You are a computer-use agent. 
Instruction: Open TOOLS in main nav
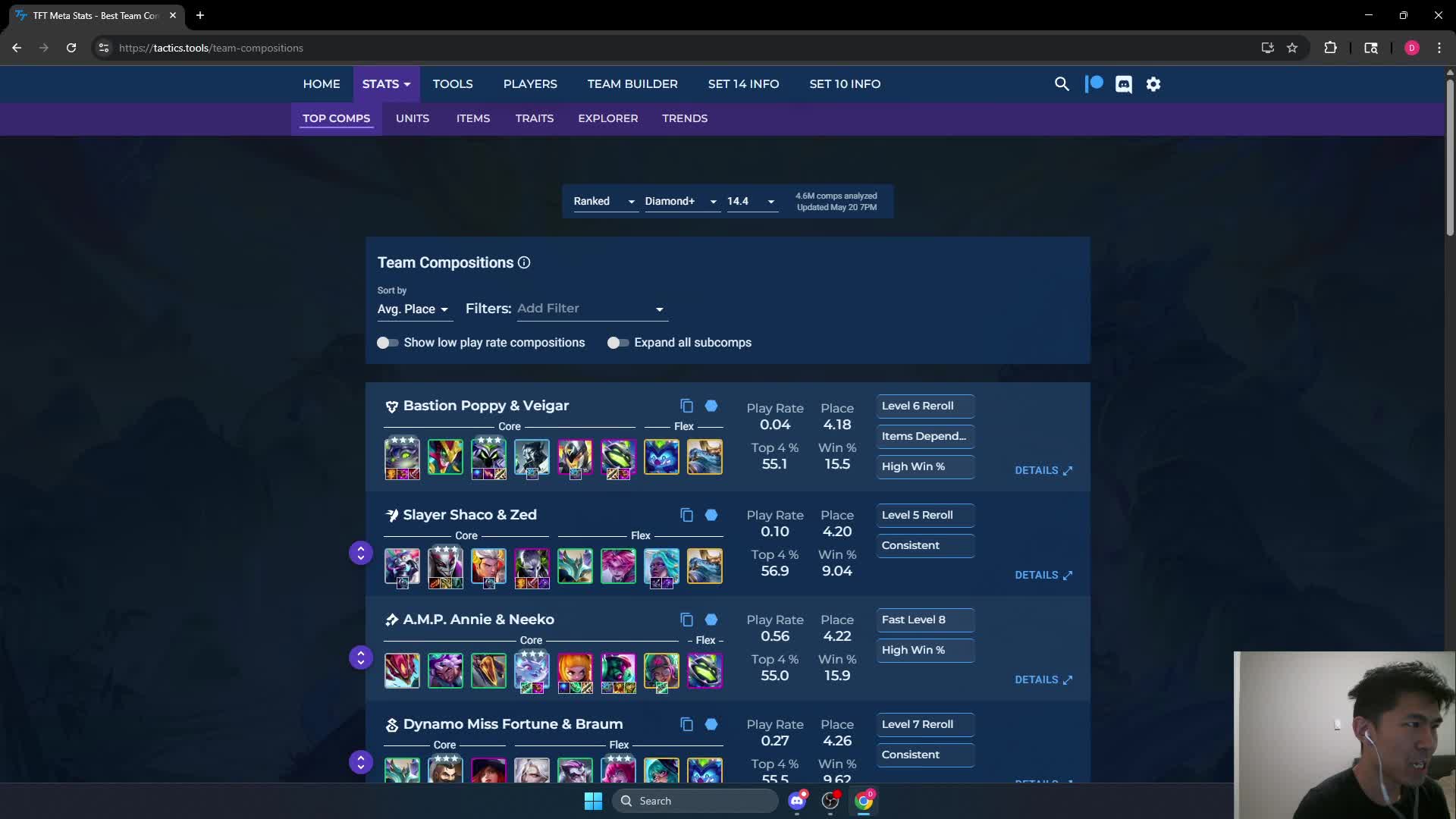453,84
